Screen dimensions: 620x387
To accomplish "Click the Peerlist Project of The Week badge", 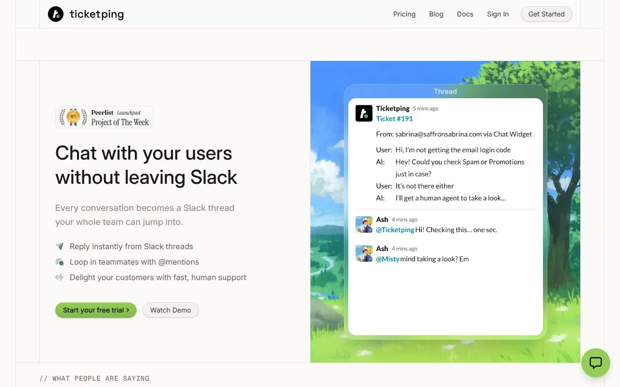I will (104, 118).
